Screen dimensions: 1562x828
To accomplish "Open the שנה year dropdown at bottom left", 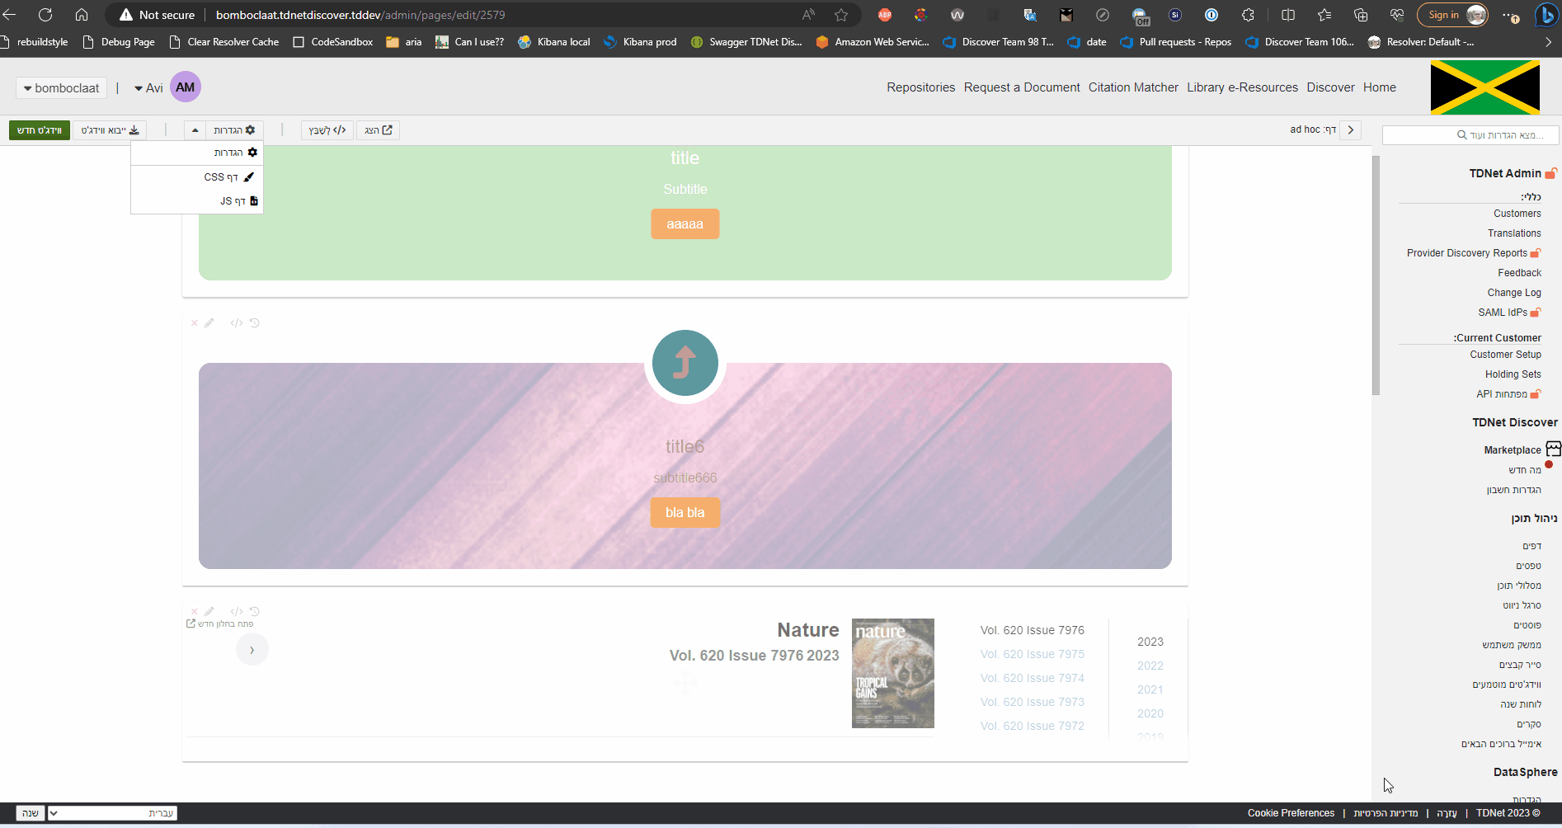I will [x=31, y=812].
